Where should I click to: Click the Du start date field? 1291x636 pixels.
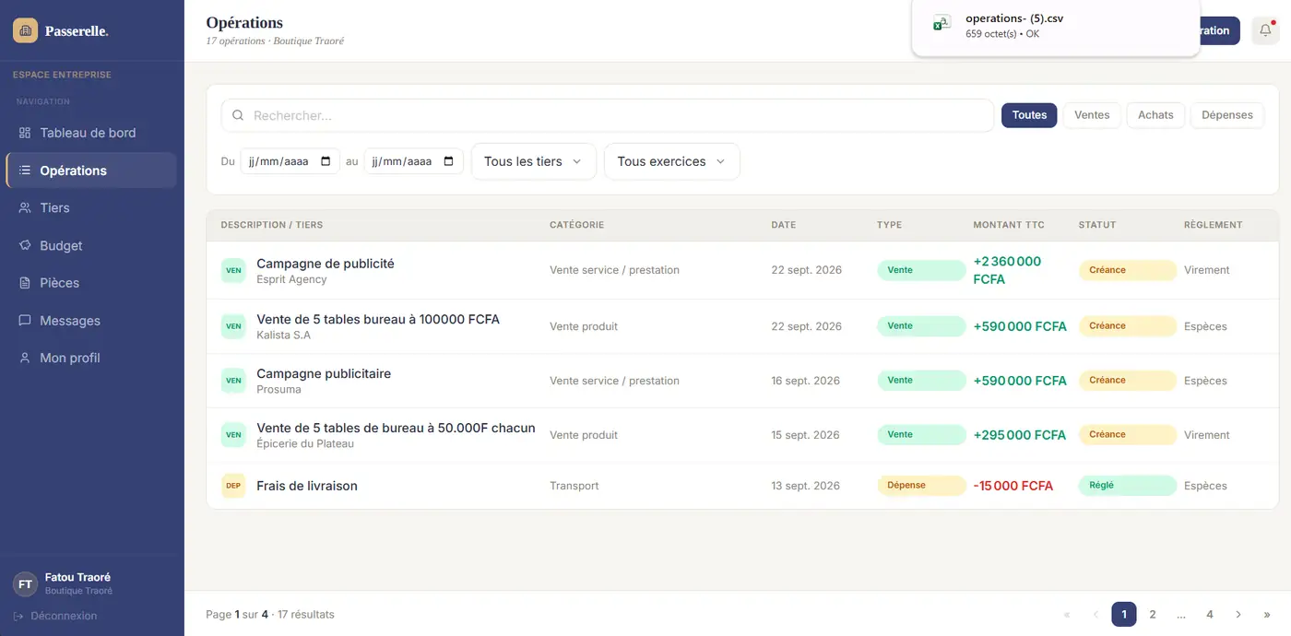pyautogui.click(x=290, y=161)
